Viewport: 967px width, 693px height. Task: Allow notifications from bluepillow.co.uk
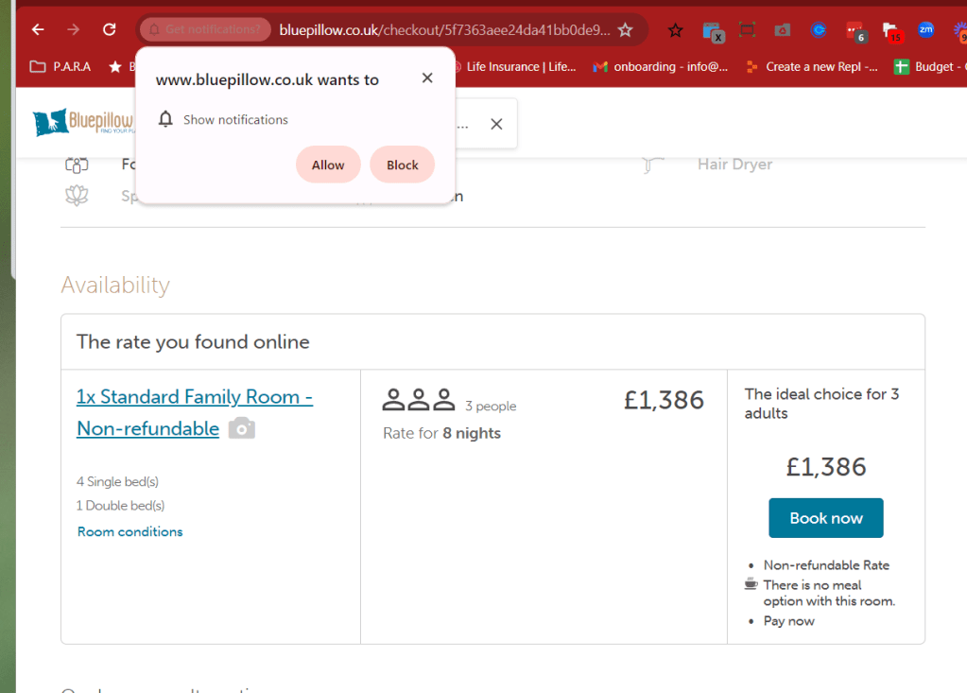tap(328, 165)
